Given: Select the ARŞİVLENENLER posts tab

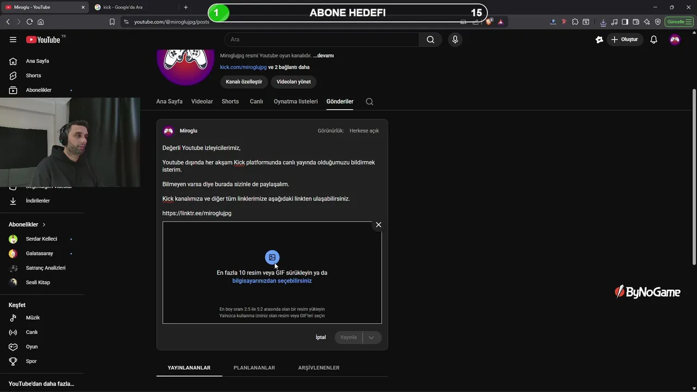Looking at the screenshot, I should pos(319,368).
